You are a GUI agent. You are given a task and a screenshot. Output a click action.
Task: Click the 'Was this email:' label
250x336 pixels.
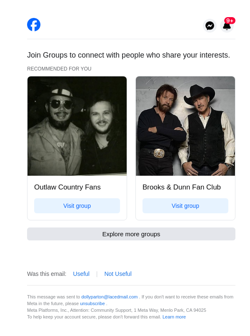tap(47, 274)
